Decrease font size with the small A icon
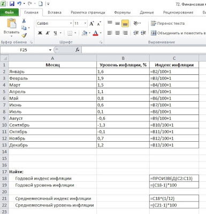 click(x=99, y=24)
